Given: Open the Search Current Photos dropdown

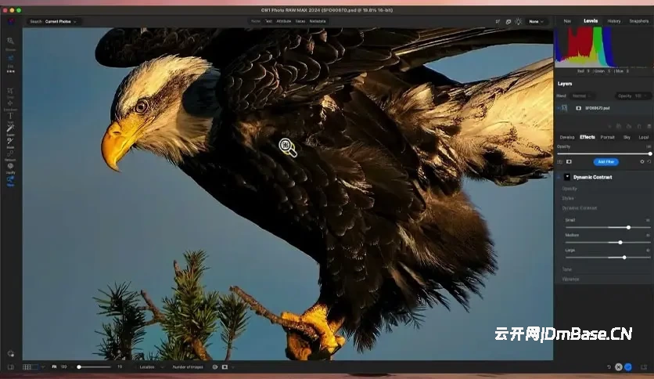Looking at the screenshot, I should coord(54,21).
